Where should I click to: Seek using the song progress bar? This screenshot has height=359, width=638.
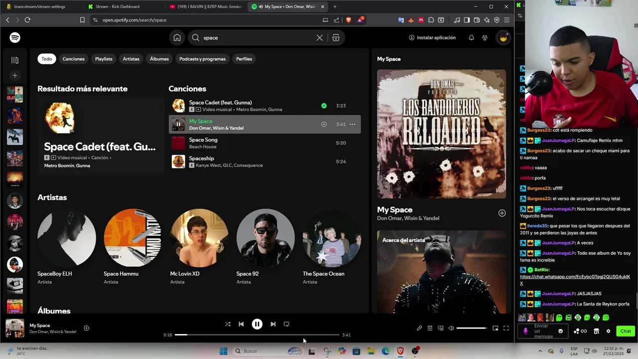click(x=257, y=335)
